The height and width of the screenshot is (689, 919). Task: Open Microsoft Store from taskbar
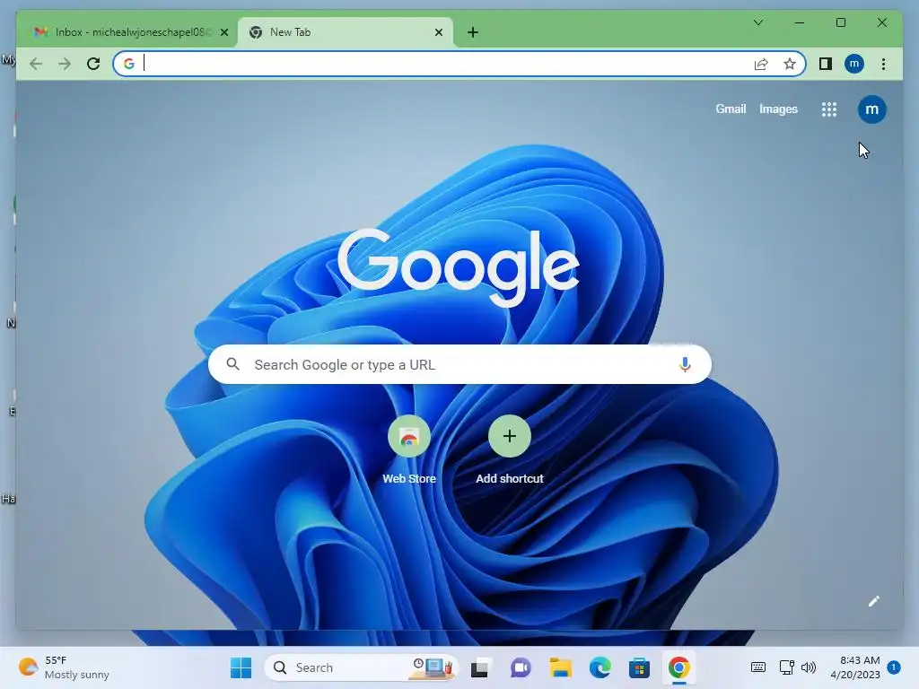[x=639, y=667]
